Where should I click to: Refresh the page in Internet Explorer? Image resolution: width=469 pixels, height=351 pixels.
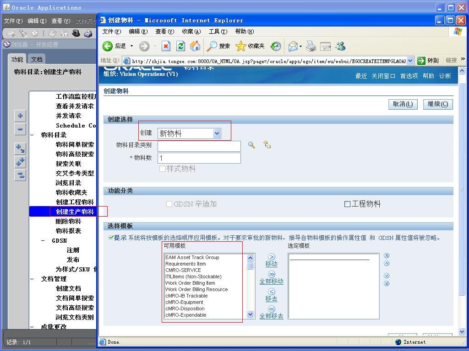[x=180, y=46]
